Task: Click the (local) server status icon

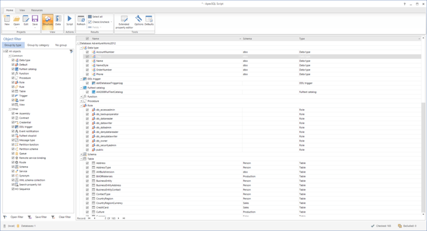Action: pos(5,226)
